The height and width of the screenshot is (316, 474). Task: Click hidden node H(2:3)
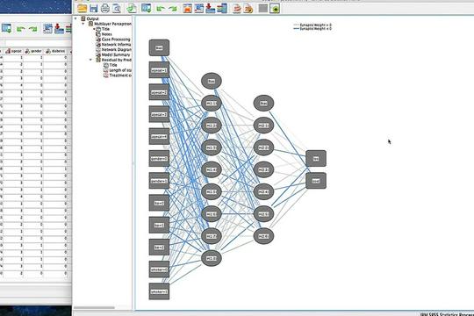pos(263,169)
